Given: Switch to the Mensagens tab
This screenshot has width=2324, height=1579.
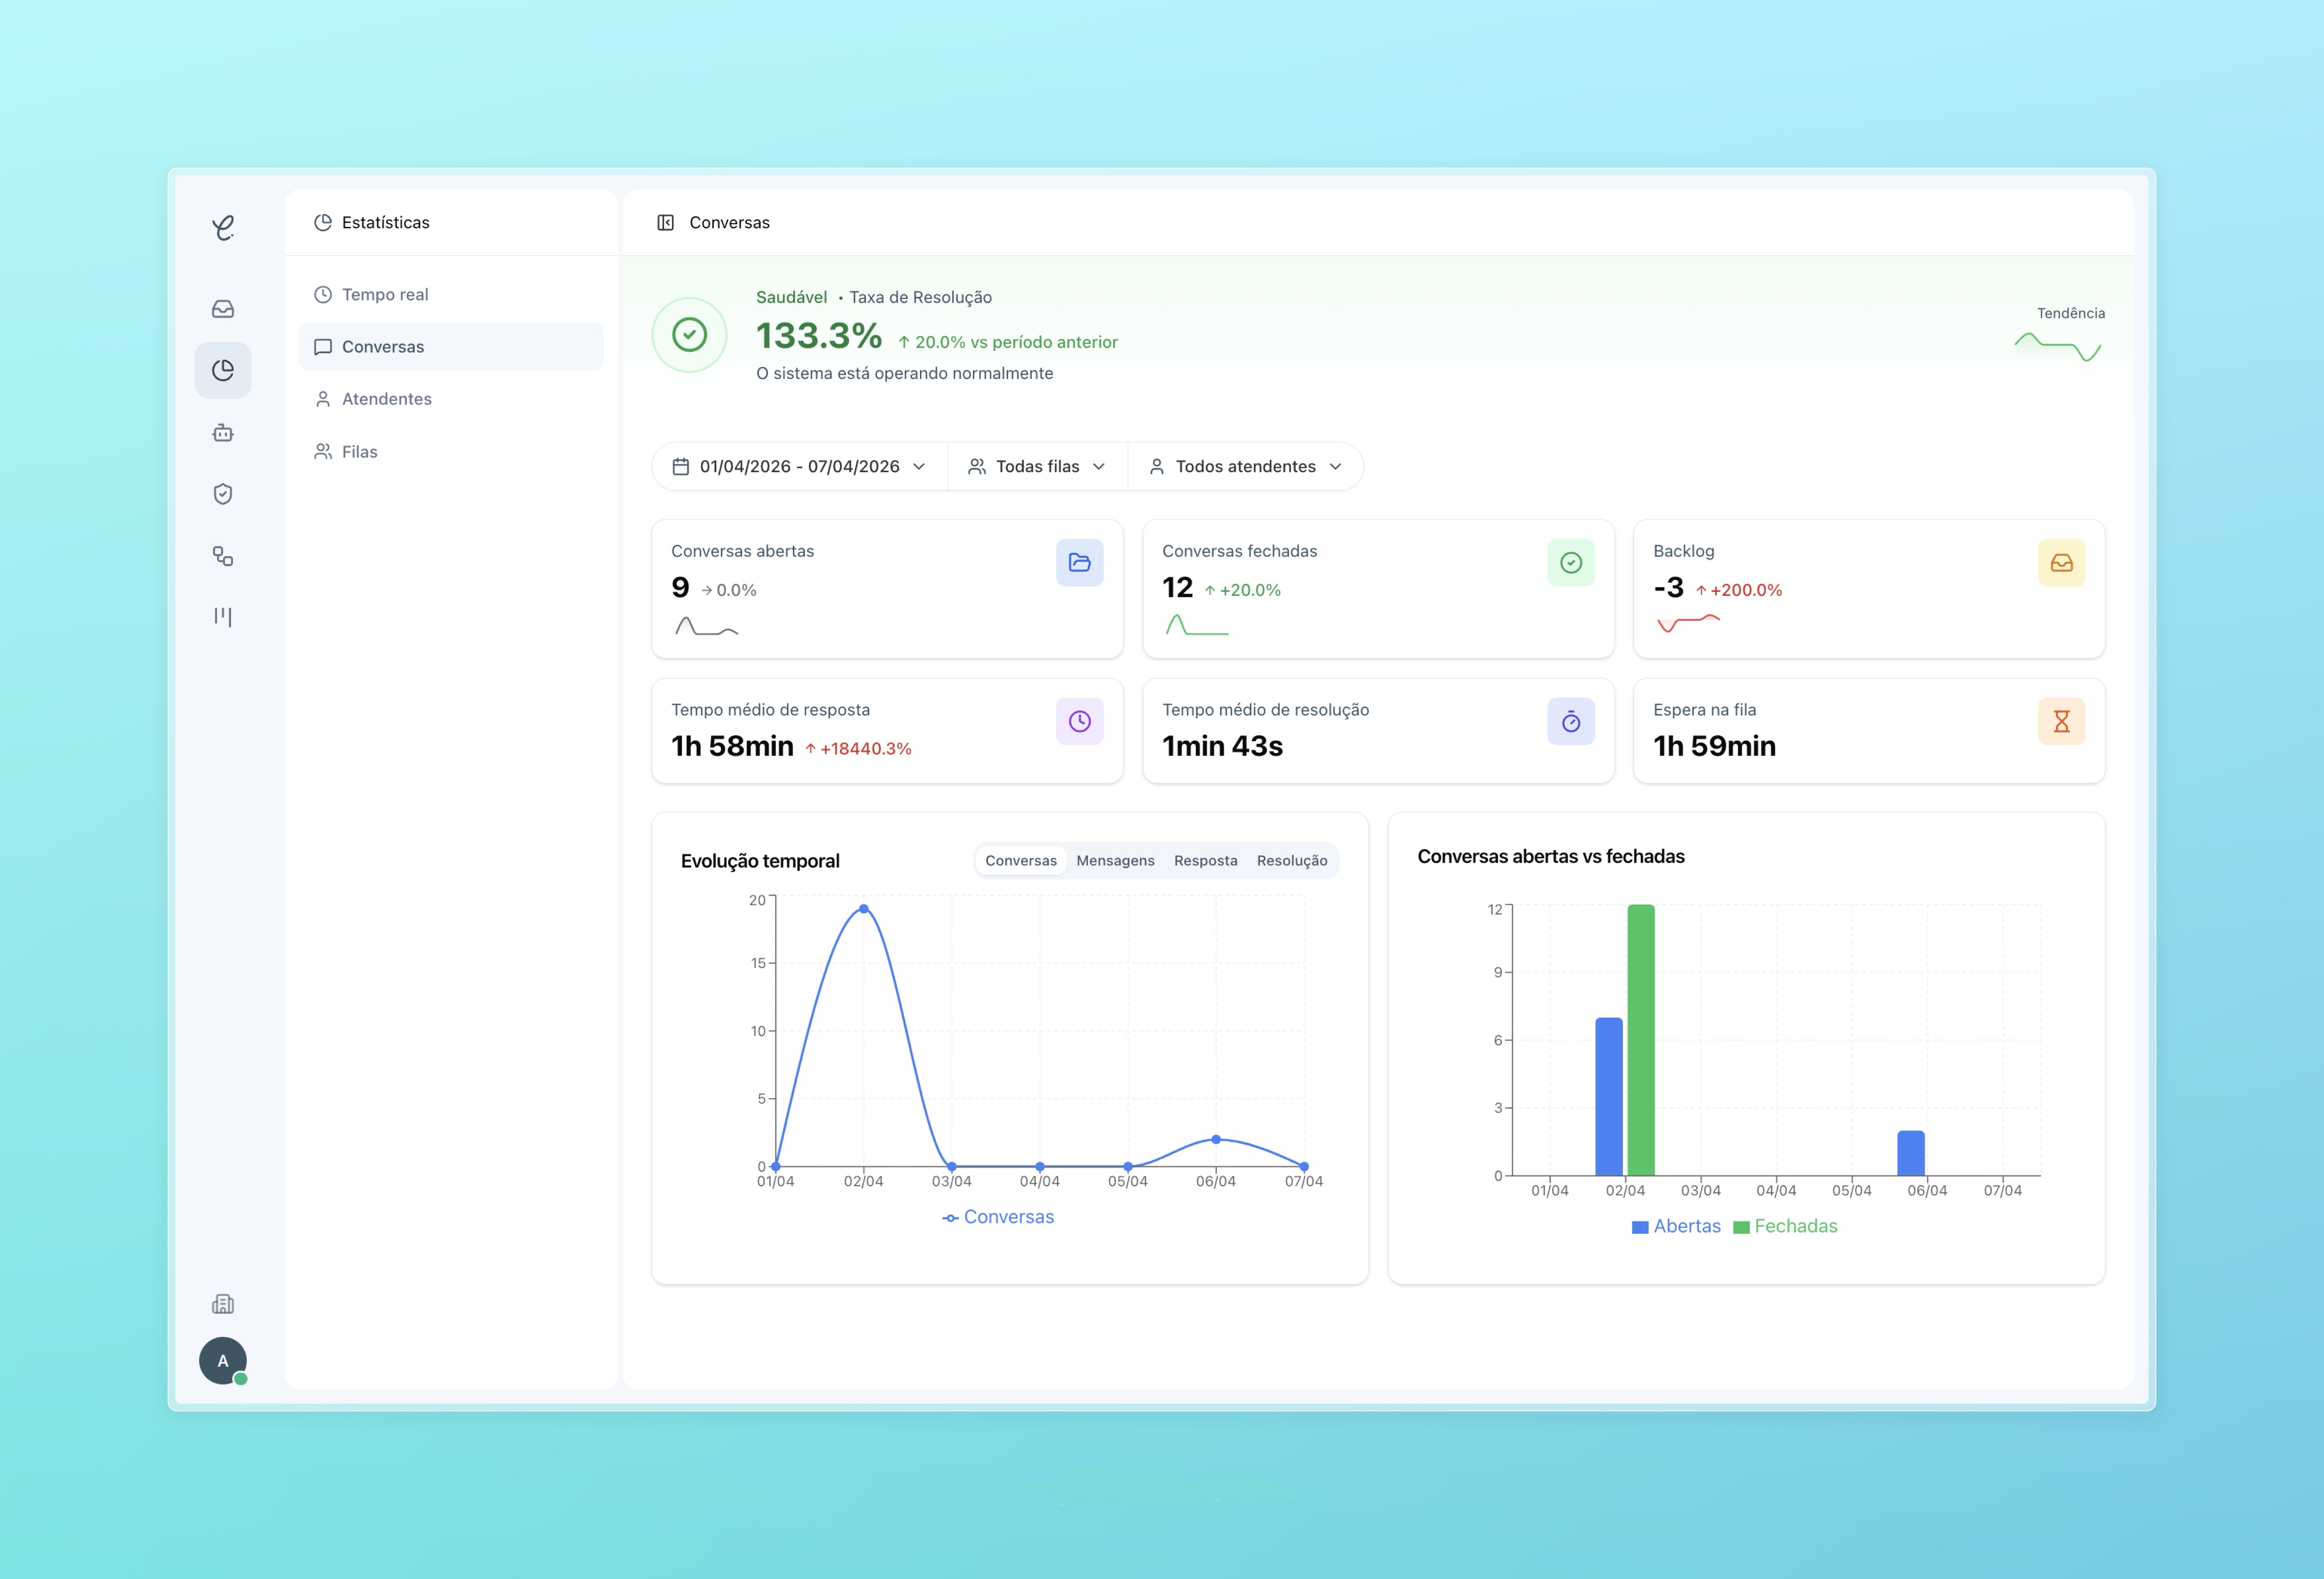Looking at the screenshot, I should (1115, 860).
